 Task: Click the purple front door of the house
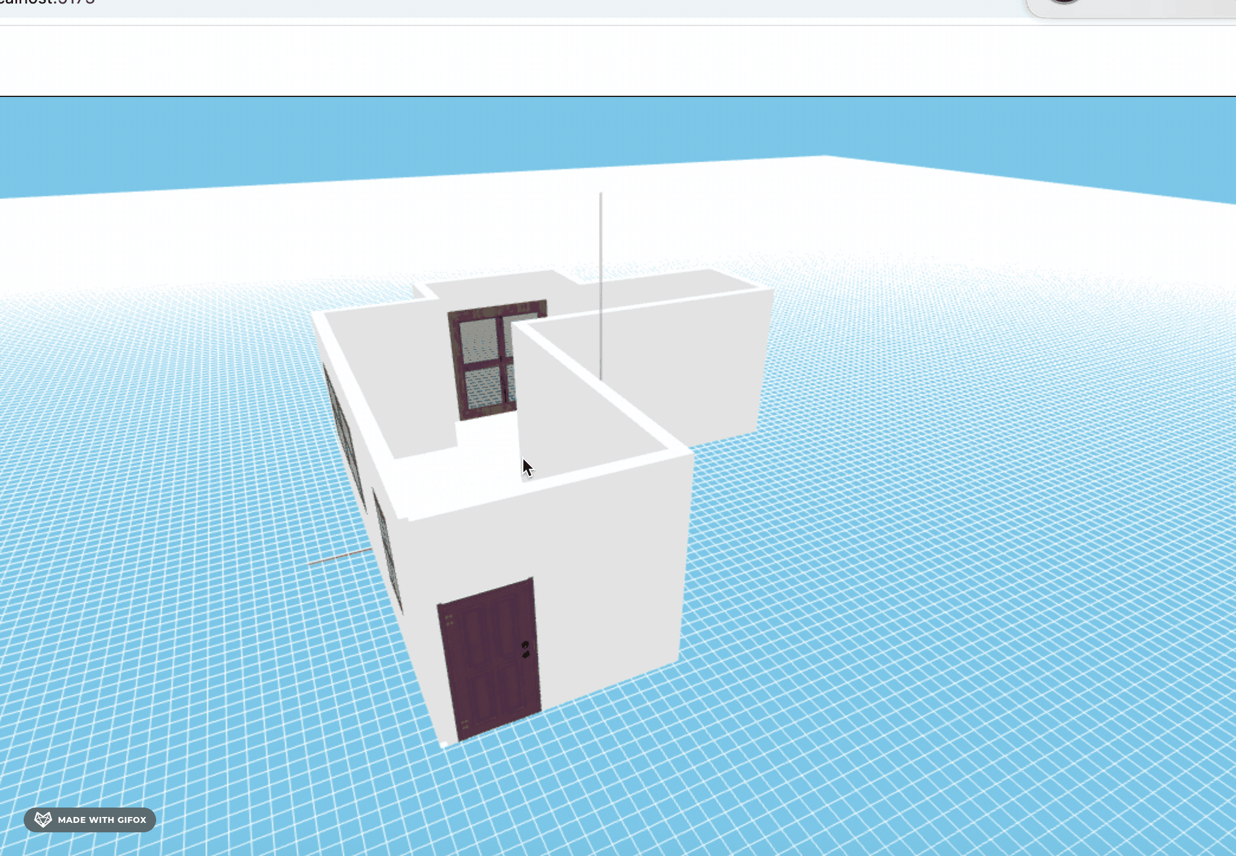tap(490, 659)
